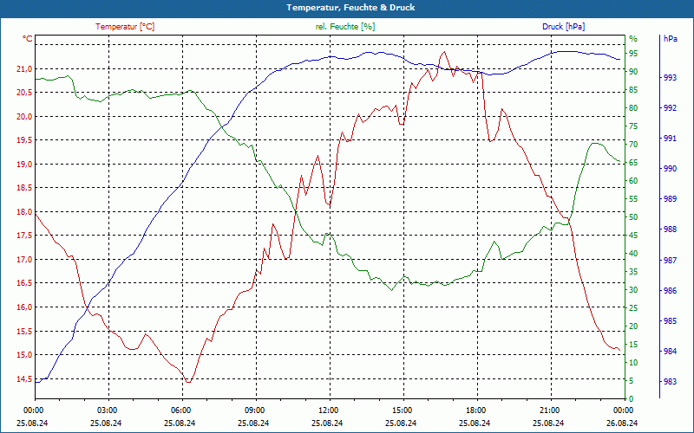Click the green "10" humidity axis value

633,363
